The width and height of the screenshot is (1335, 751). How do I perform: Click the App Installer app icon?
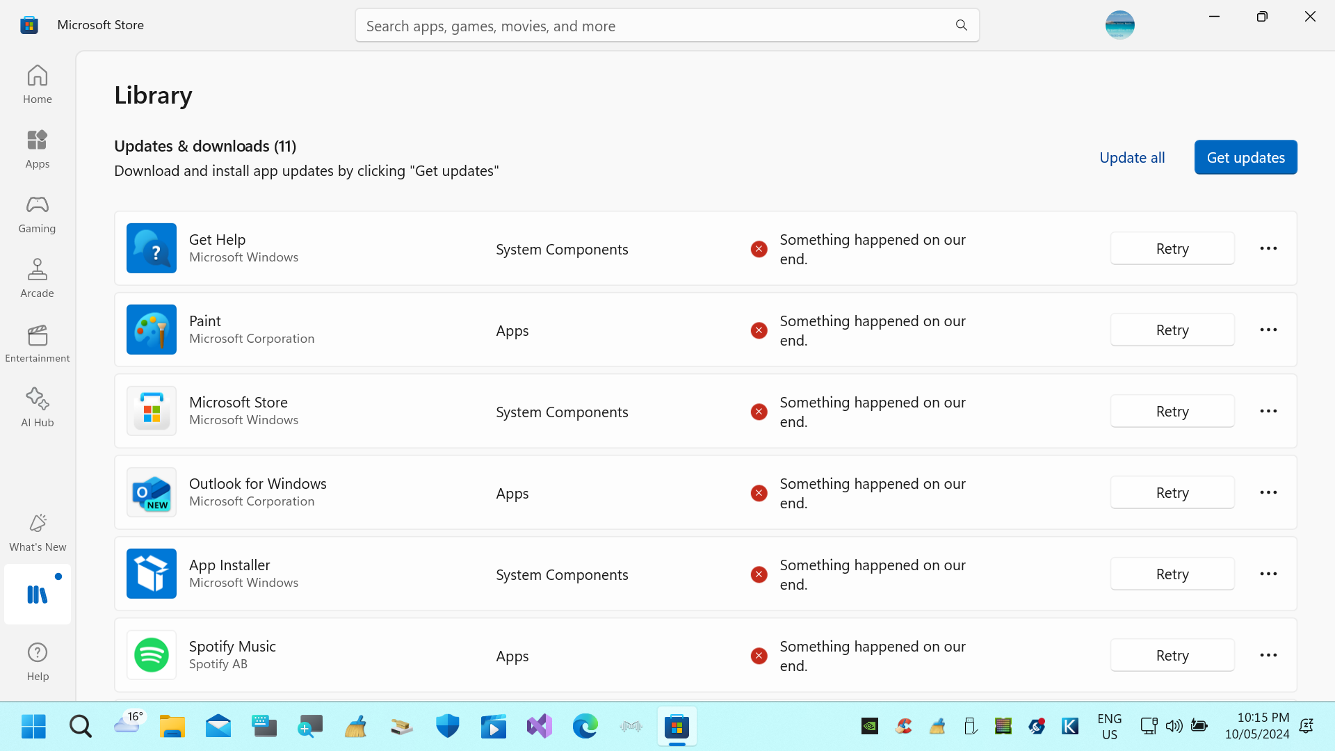[x=152, y=574]
